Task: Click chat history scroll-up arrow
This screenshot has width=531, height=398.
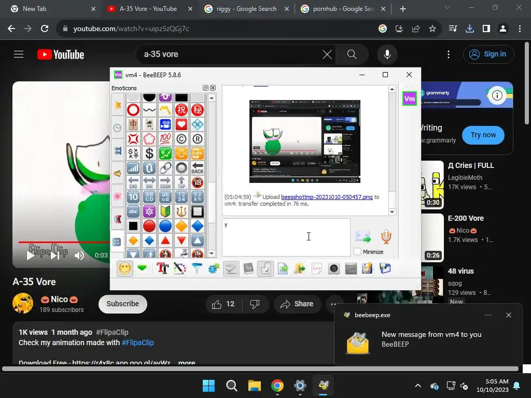Action: [x=392, y=89]
